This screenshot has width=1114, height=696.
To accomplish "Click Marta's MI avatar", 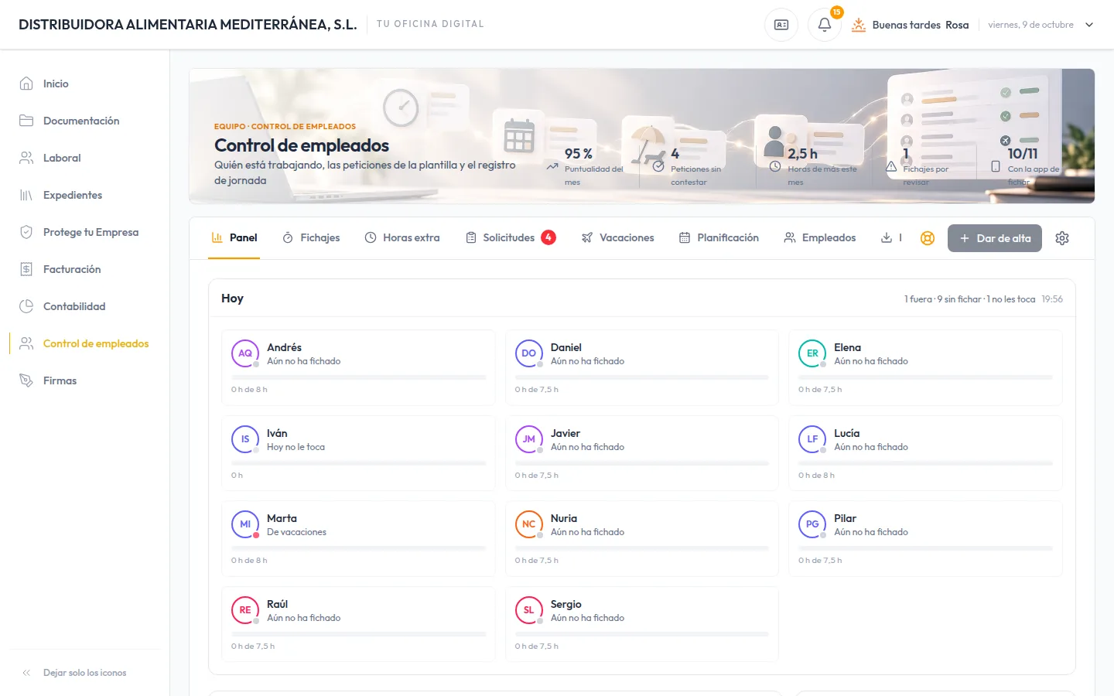I will [245, 524].
